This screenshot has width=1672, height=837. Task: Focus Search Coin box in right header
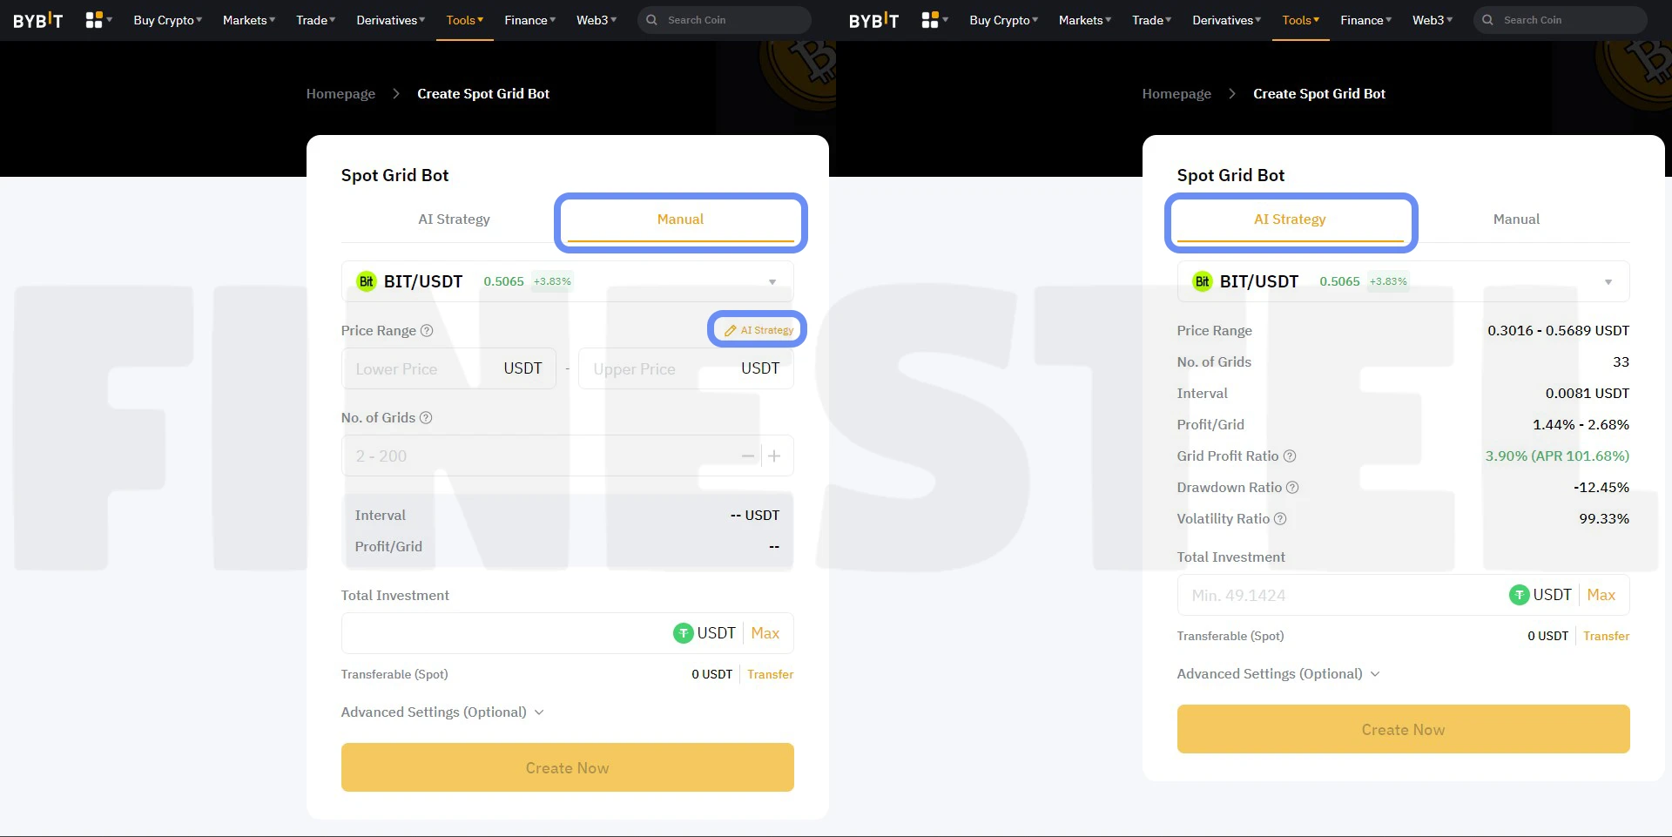tap(1561, 20)
